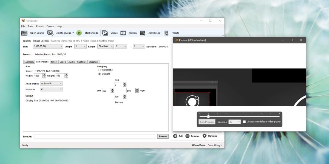
Task: Toggle Use system default video player
Action: pos(244,122)
